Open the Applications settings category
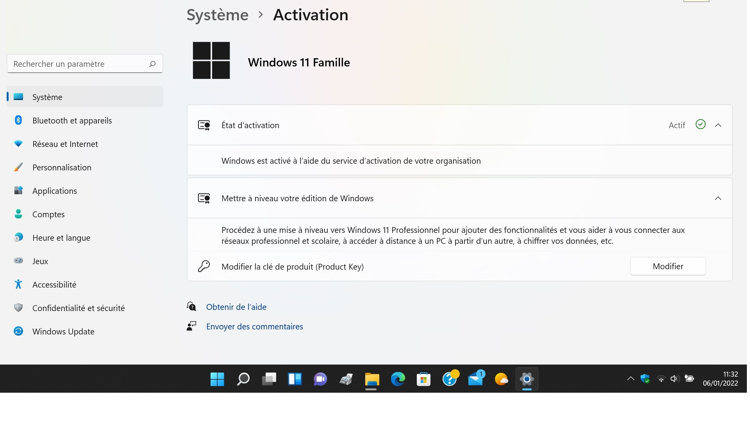 pos(55,191)
